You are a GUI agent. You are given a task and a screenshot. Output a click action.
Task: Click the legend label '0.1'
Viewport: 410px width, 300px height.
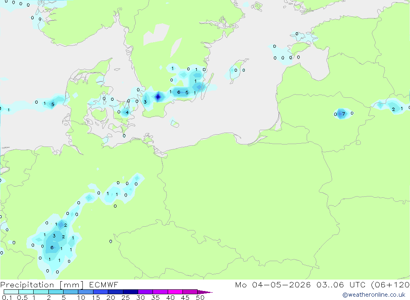click(x=7, y=298)
